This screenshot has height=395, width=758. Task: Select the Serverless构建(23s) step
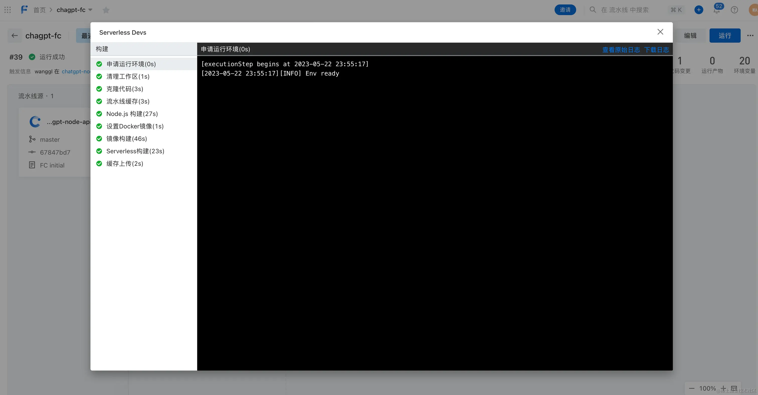point(135,151)
